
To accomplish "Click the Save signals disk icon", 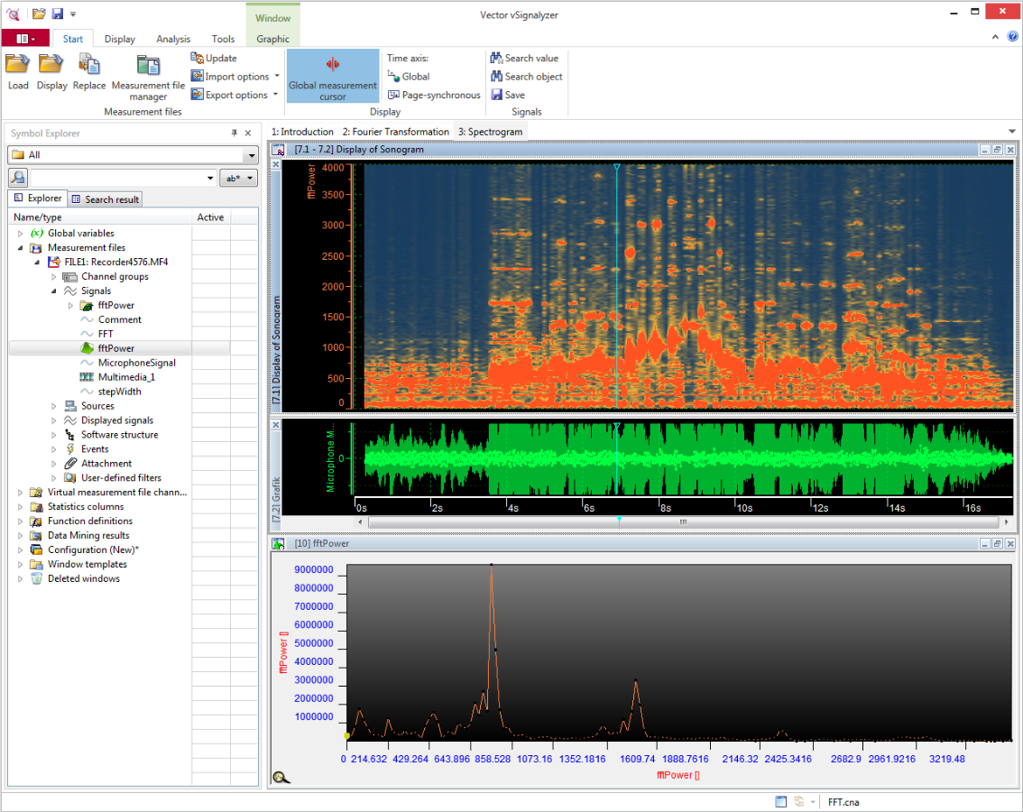I will (x=496, y=95).
